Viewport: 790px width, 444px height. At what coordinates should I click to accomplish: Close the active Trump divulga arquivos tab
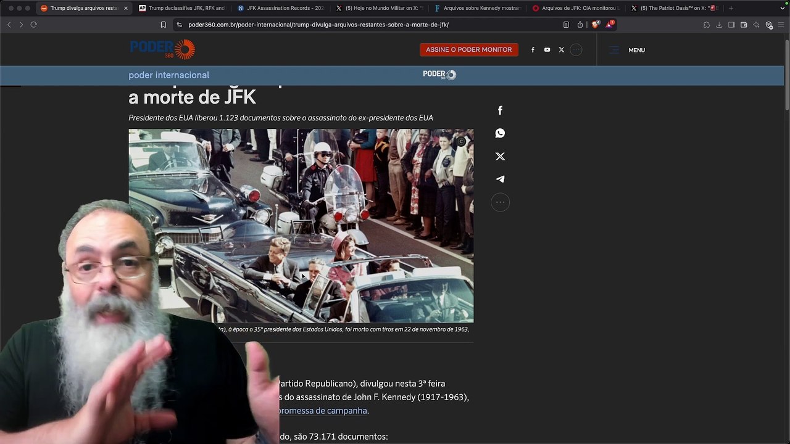(x=126, y=8)
